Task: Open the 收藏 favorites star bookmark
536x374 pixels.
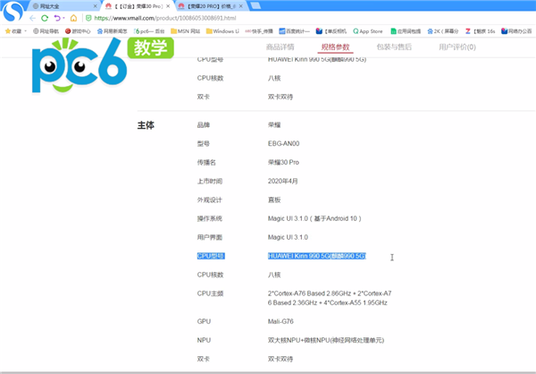Action: 13,31
